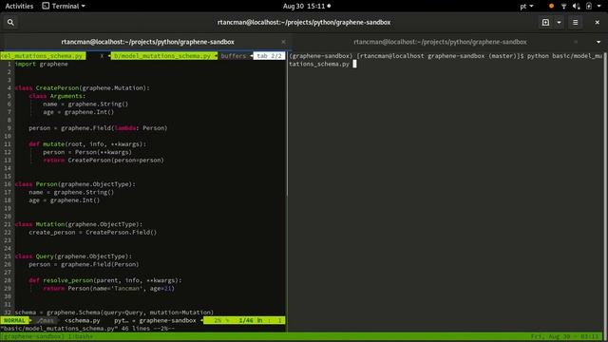
Task: Click the person = Person(**kwargs) line
Action: pyautogui.click(x=87, y=152)
